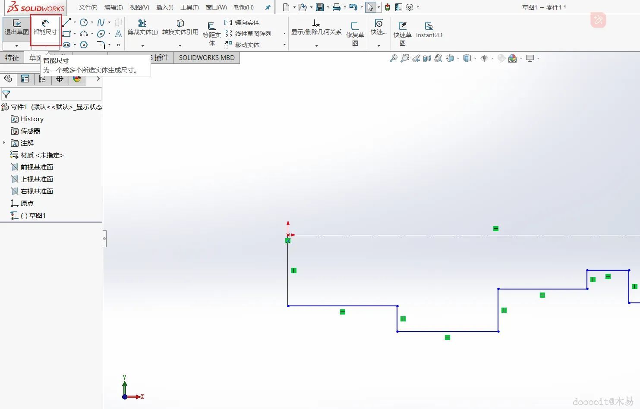Click the Save icon
This screenshot has width=640, height=409.
pos(320,7)
